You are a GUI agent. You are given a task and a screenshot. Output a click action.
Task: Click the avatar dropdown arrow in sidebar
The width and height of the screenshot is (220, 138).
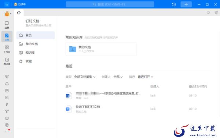point(11,14)
